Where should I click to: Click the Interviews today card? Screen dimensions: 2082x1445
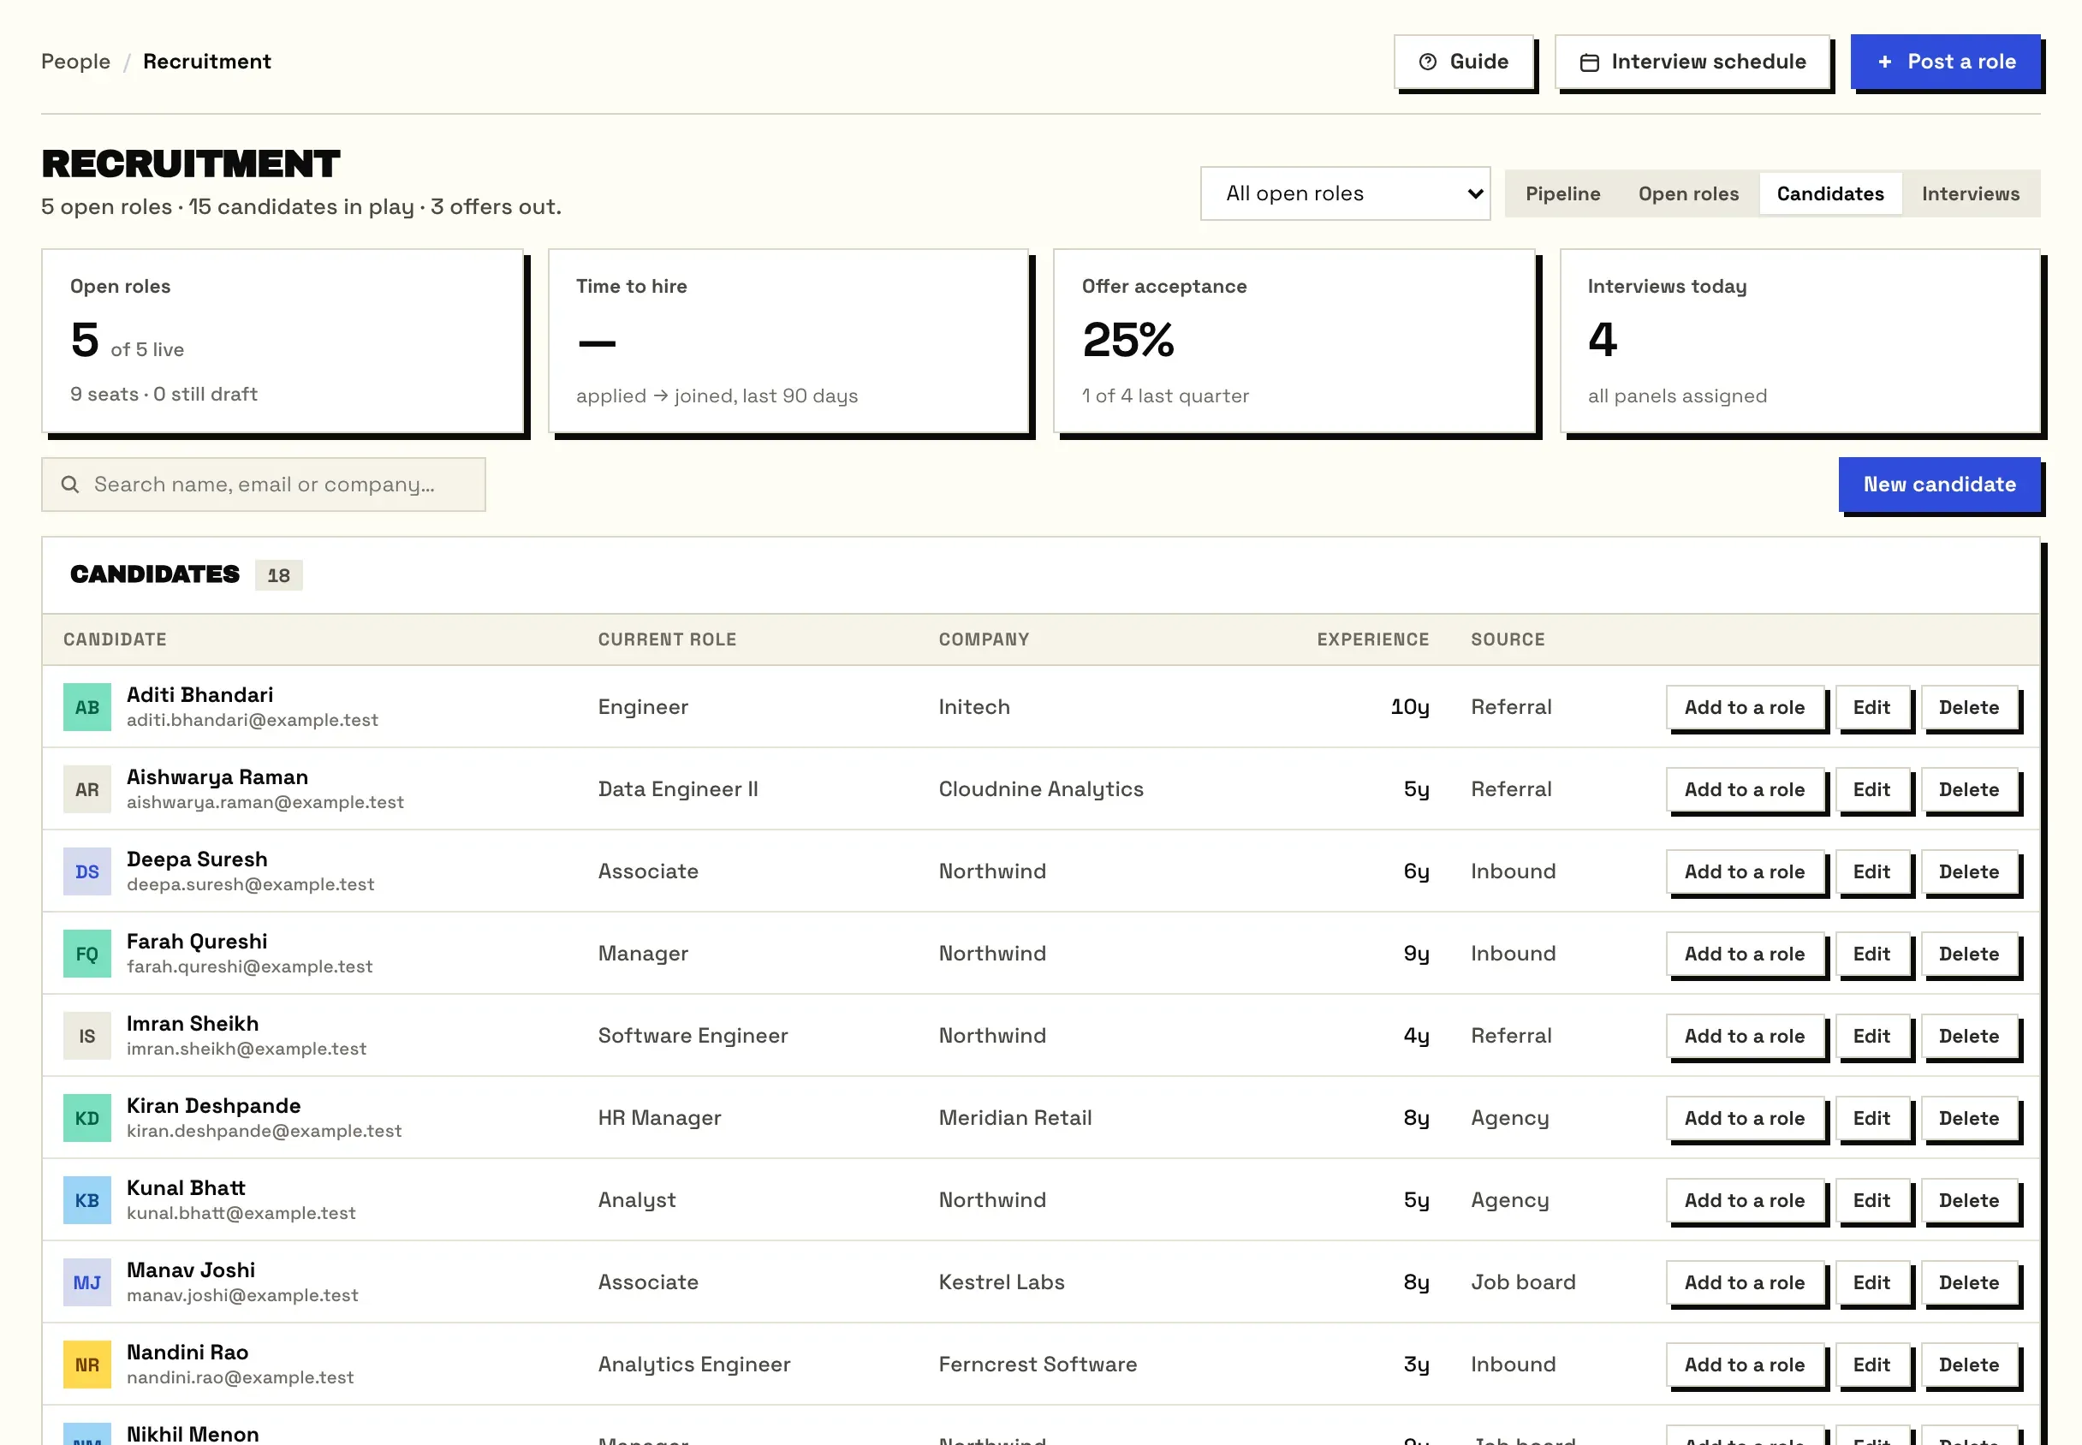(x=1799, y=342)
